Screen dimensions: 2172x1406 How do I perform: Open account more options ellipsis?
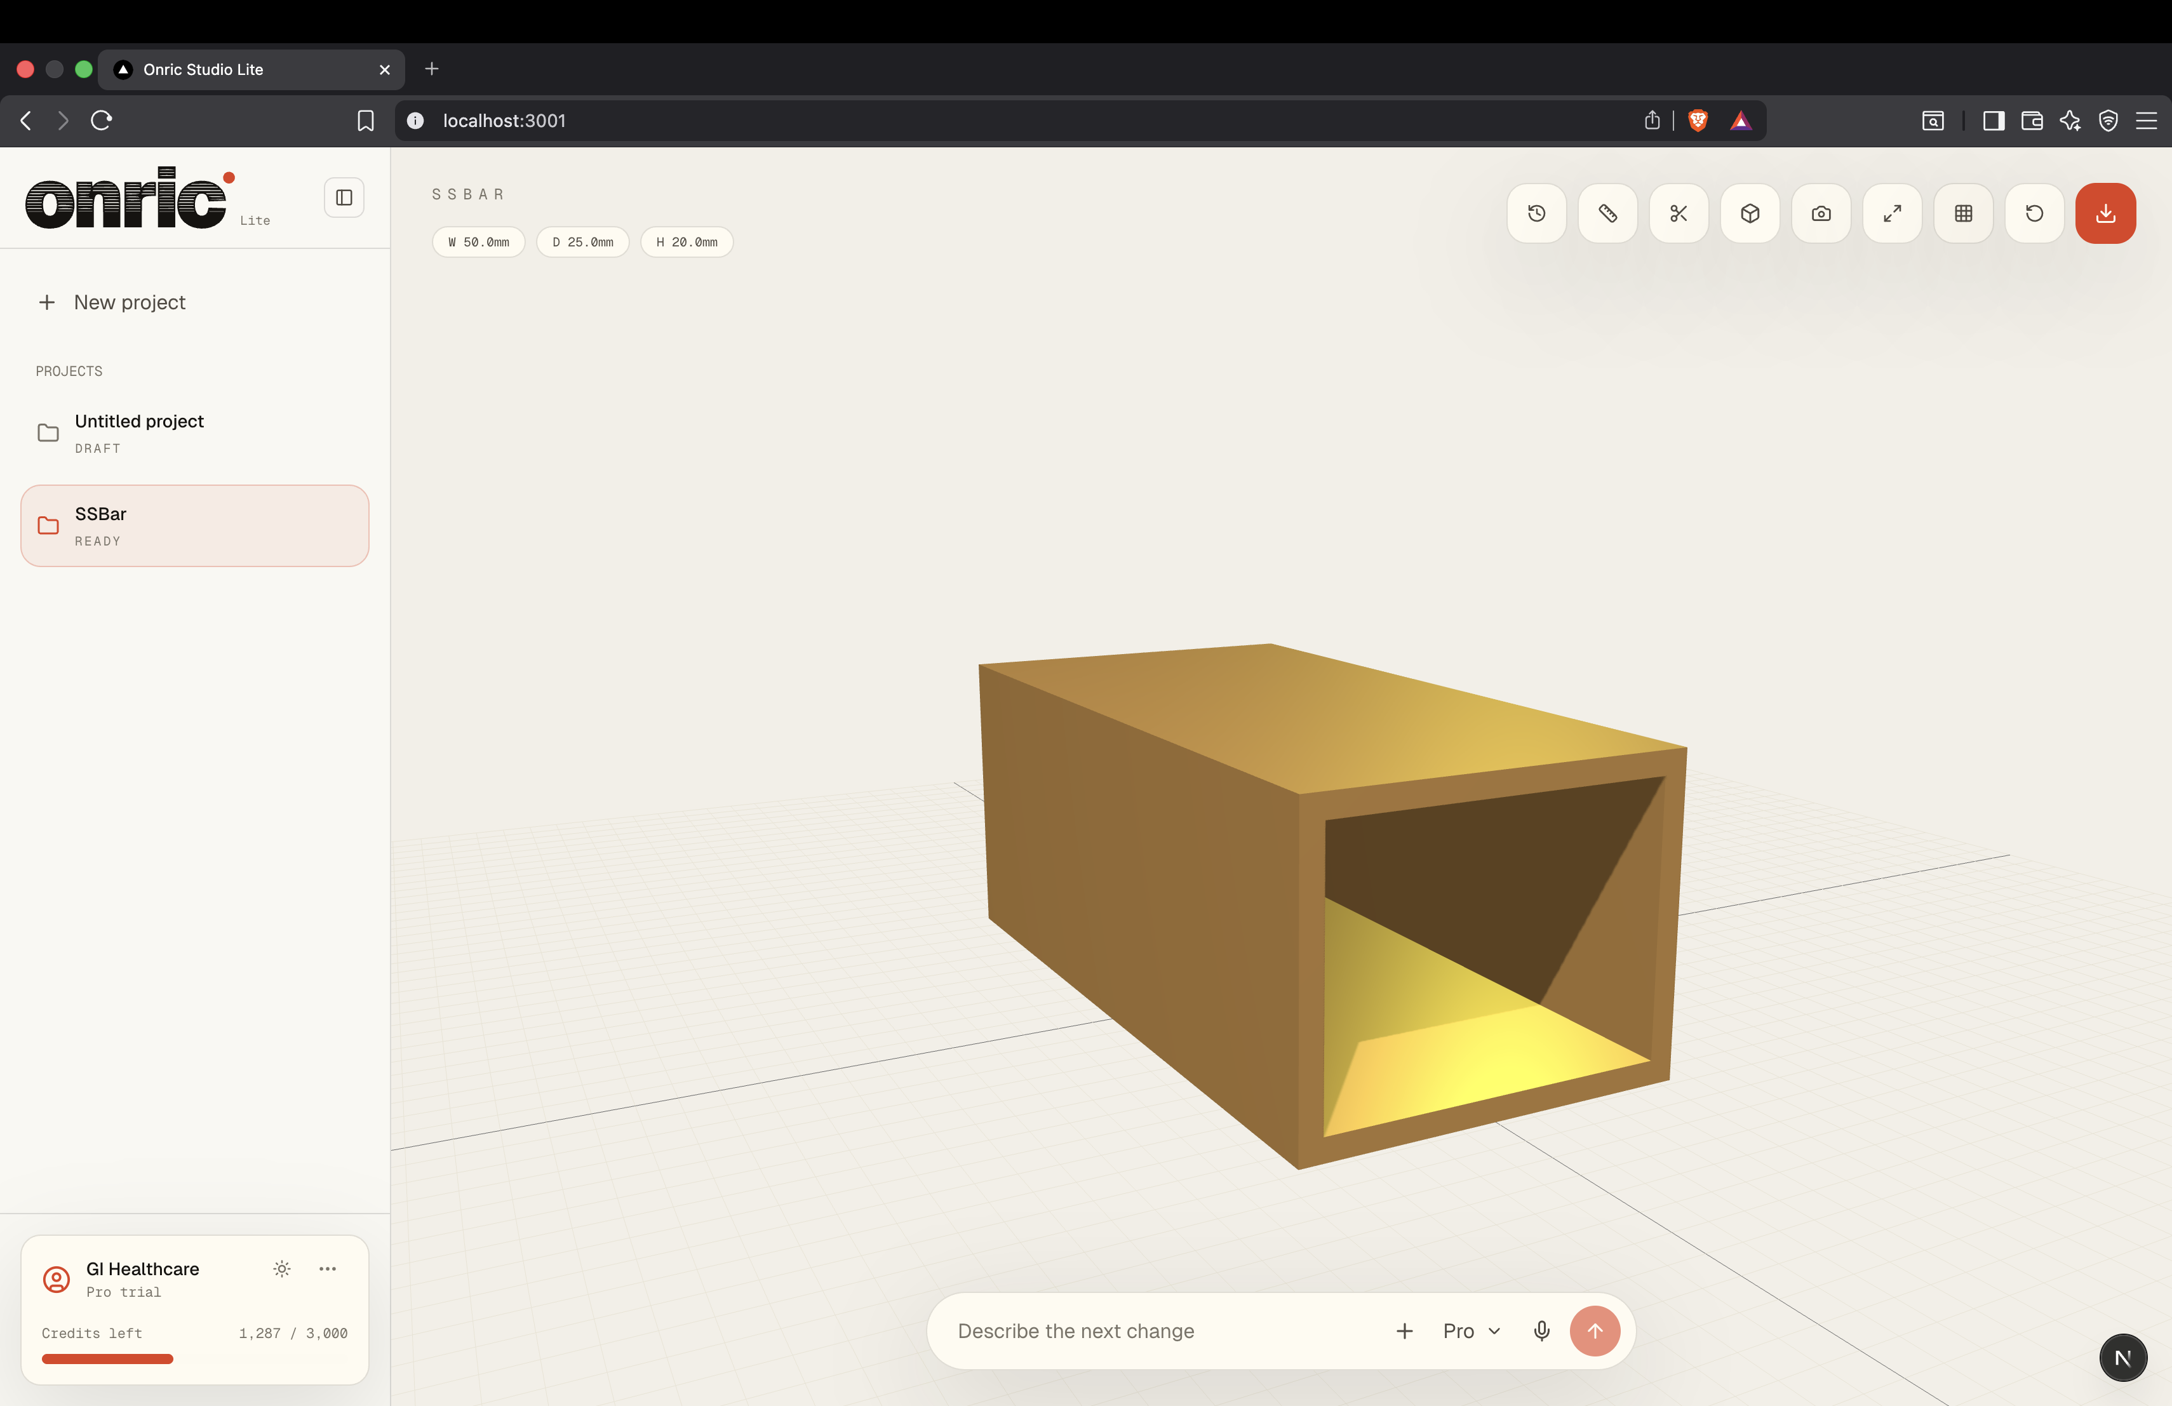(x=328, y=1268)
